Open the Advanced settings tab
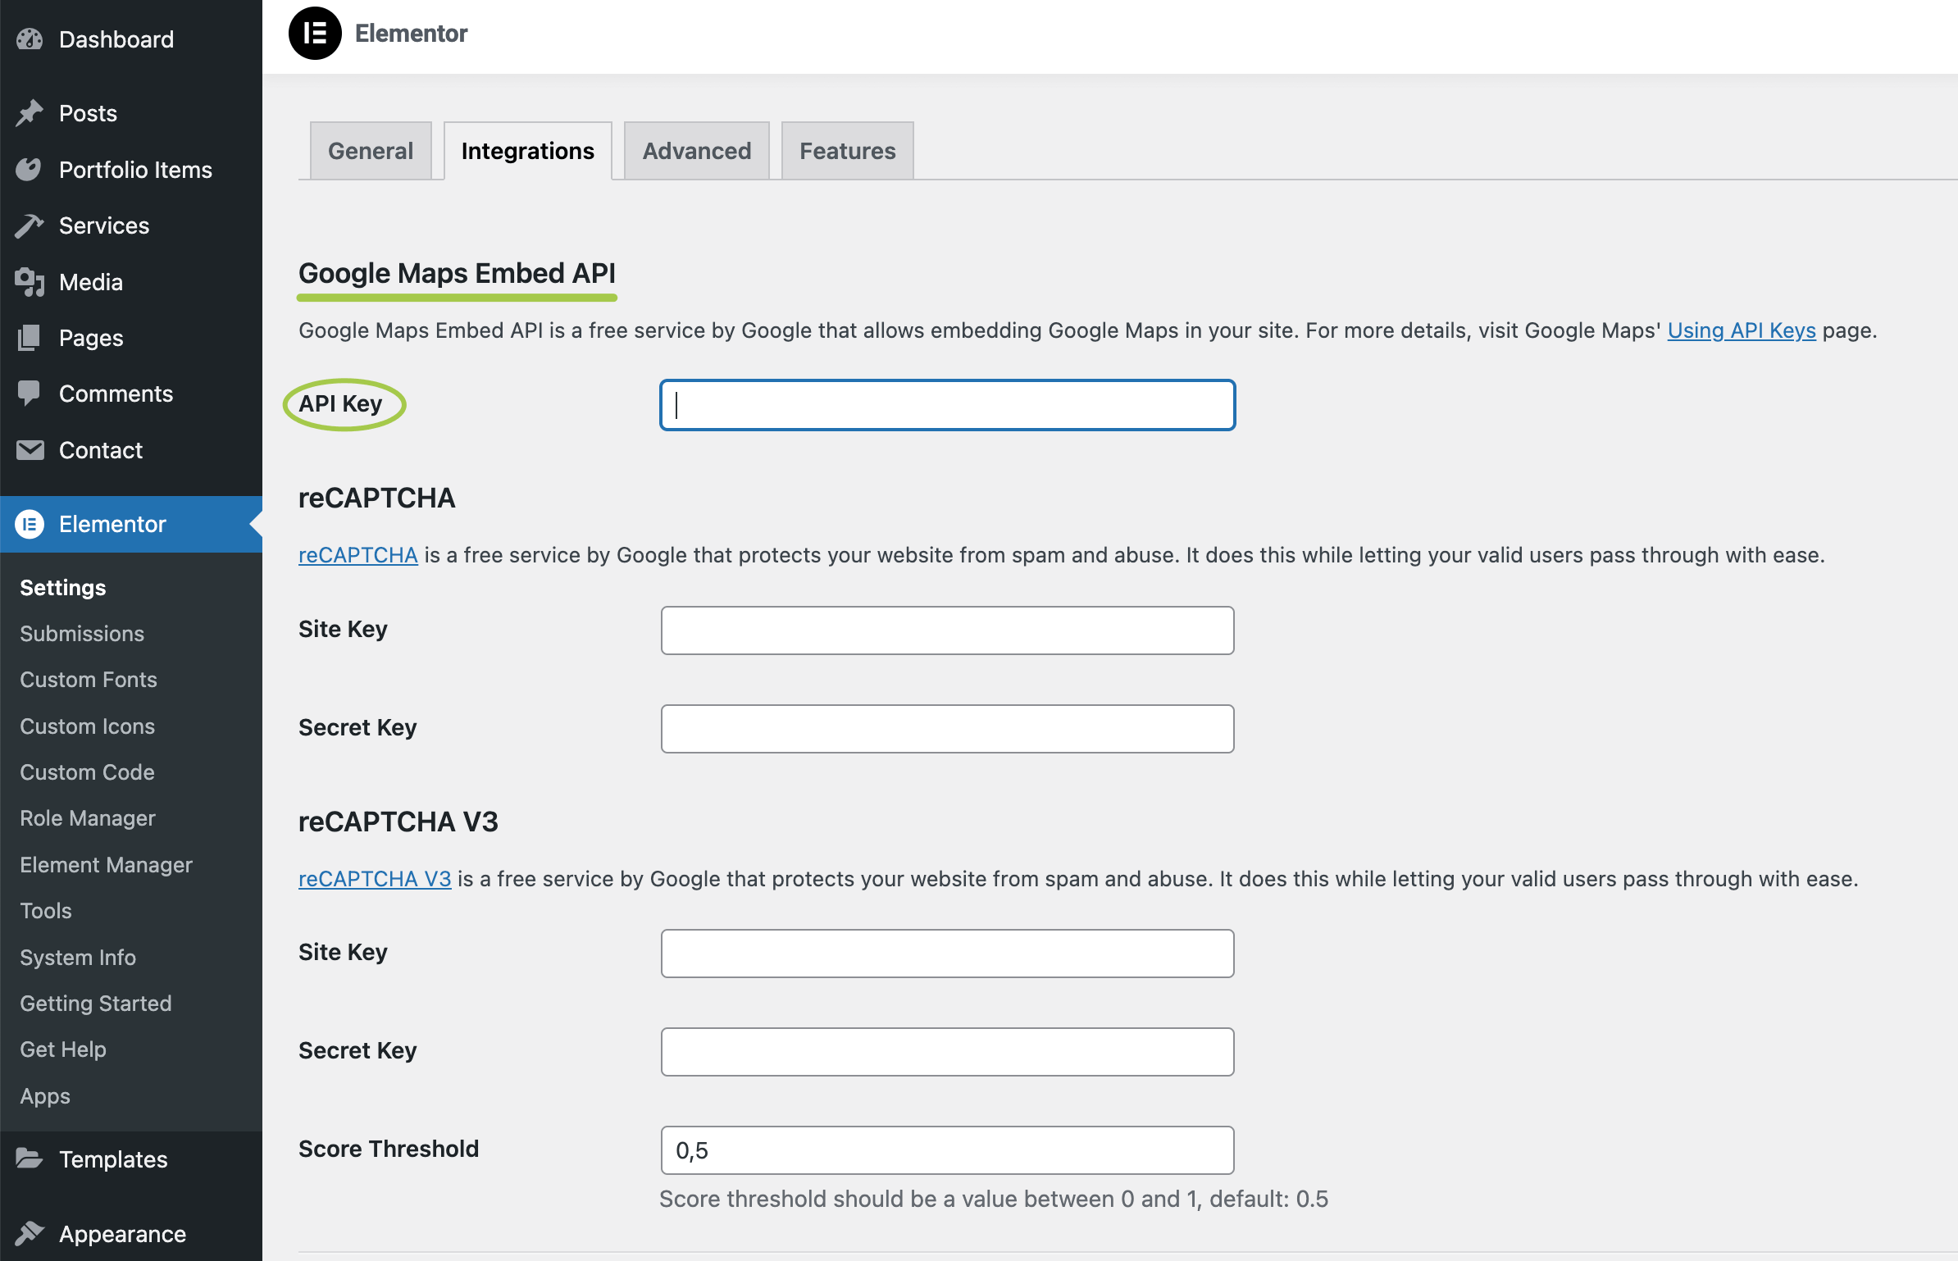Viewport: 1958px width, 1261px height. tap(696, 151)
